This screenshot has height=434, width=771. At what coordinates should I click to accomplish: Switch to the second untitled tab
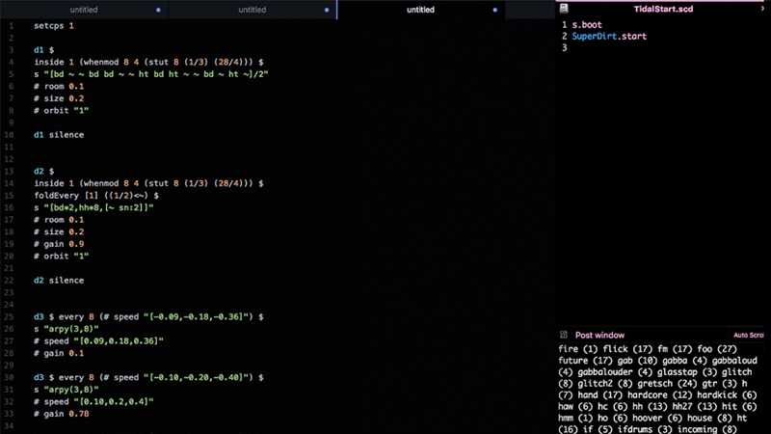[x=252, y=10]
